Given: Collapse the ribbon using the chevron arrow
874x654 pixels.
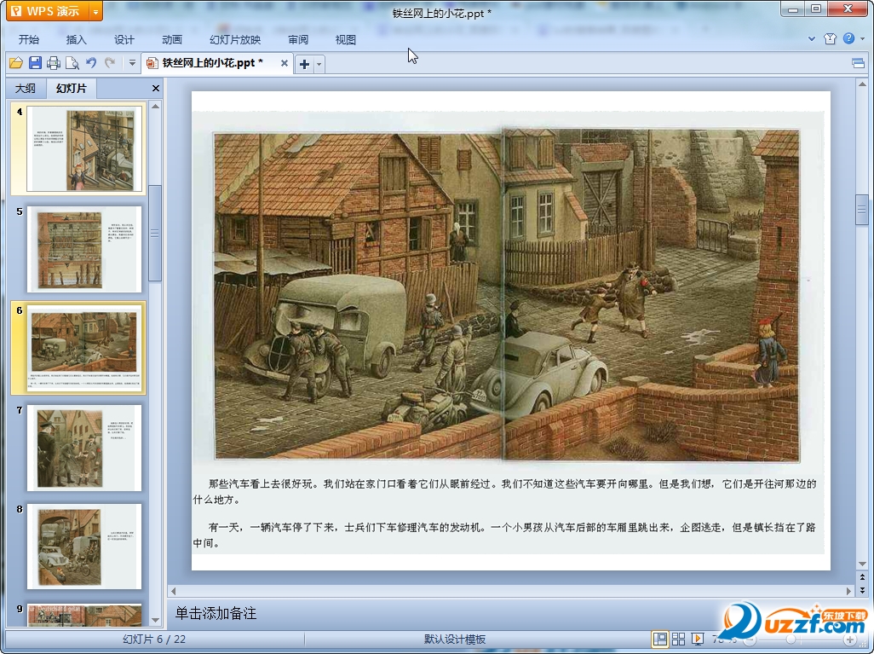Looking at the screenshot, I should [812, 39].
